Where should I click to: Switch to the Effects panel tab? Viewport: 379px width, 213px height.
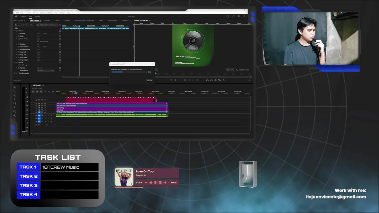57,20
